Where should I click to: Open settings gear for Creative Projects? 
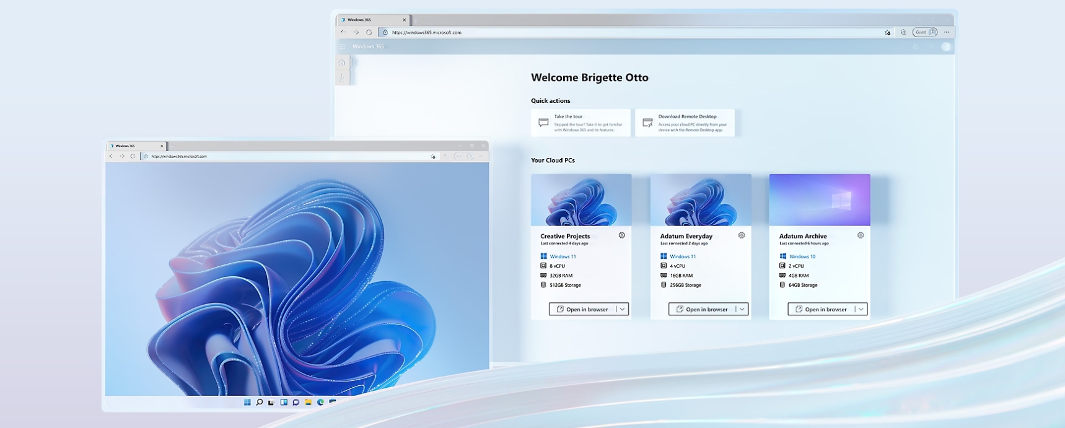(621, 235)
